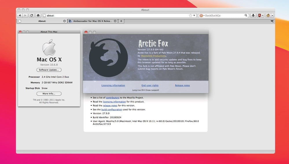Viewport: 289px width, 164px height.
Task: Open the build configuration link
Action: pos(111,110)
